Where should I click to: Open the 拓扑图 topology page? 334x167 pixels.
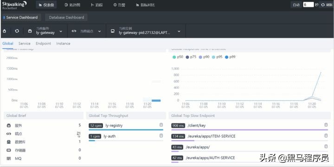pyautogui.click(x=72, y=5)
